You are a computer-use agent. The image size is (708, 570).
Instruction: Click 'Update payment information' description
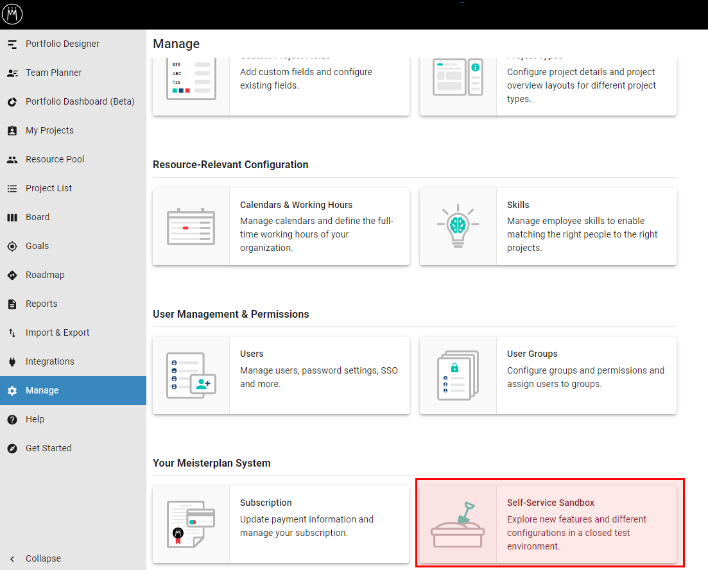(307, 526)
